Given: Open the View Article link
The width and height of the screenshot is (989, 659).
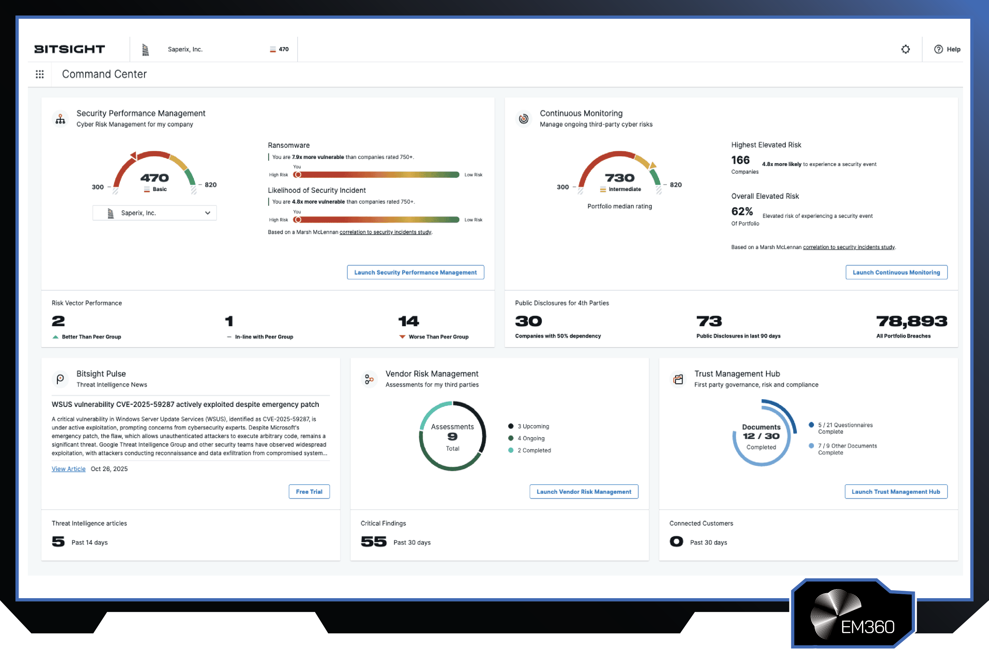Looking at the screenshot, I should (69, 469).
